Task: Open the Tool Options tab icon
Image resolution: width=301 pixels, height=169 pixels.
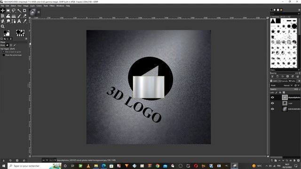Action: [2, 38]
